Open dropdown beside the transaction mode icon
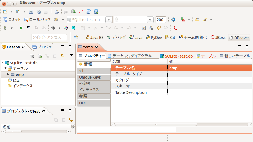 tap(63, 20)
